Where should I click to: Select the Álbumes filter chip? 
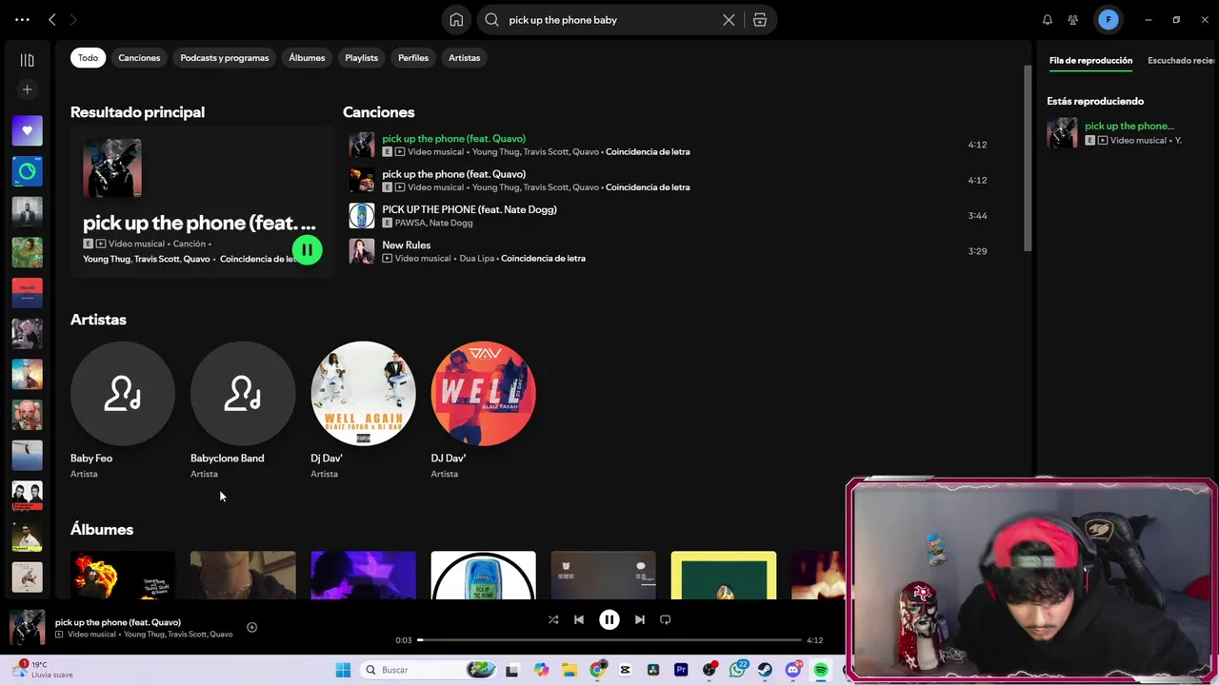[x=307, y=58]
